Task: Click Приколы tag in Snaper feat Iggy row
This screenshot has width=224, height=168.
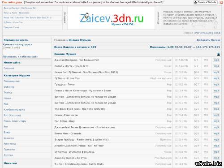Action: point(166,140)
